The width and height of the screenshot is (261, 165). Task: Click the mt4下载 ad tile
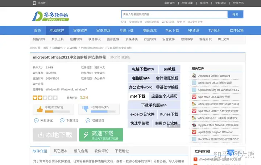[138, 96]
